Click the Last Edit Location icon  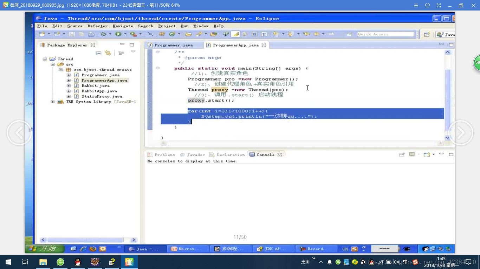pyautogui.click(x=306, y=34)
